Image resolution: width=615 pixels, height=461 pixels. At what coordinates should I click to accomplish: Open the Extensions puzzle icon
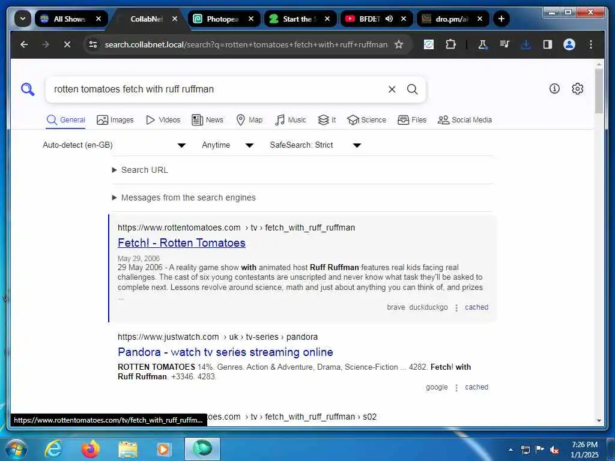tap(450, 44)
